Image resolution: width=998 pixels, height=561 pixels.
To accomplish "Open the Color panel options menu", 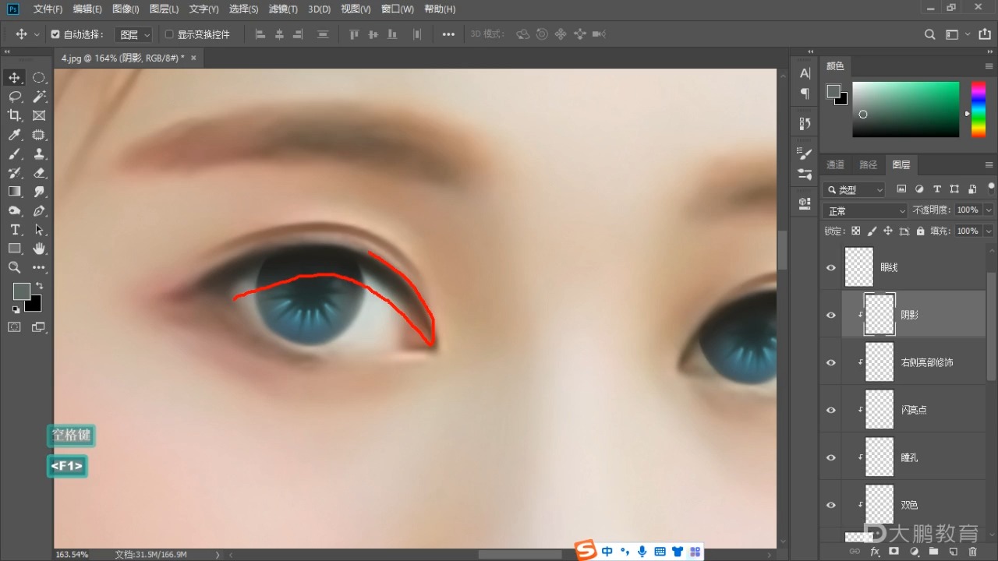I will [x=989, y=66].
